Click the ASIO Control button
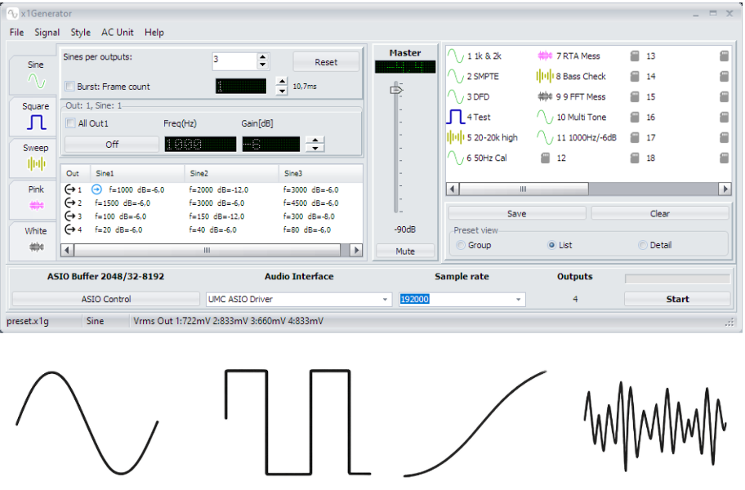The height and width of the screenshot is (490, 745). [106, 300]
